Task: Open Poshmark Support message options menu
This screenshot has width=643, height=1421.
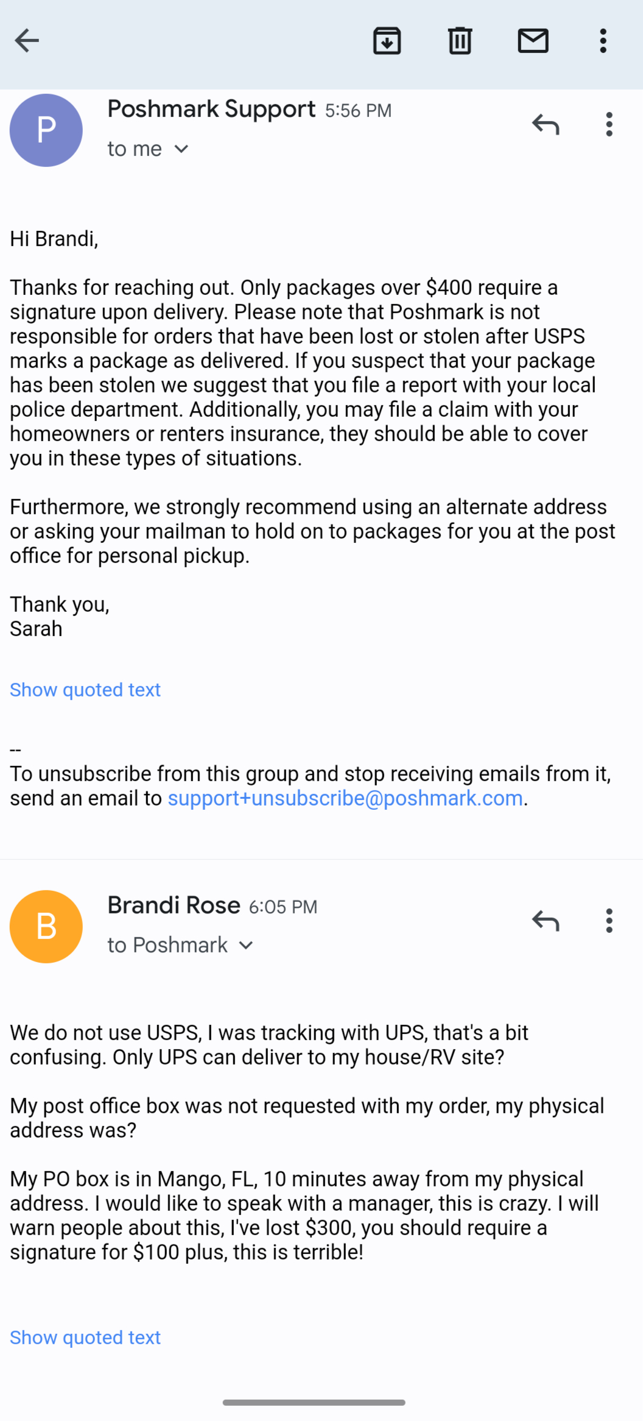Action: click(609, 124)
